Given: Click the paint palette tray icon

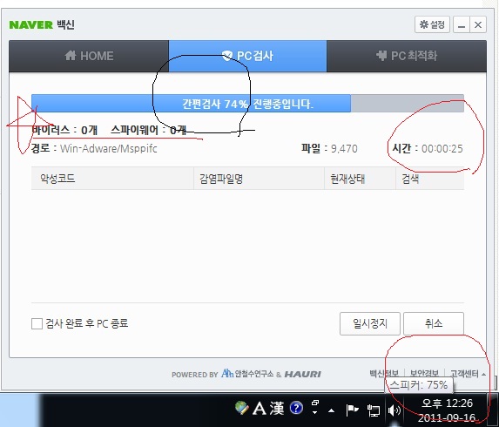Looking at the screenshot, I should click(x=241, y=408).
